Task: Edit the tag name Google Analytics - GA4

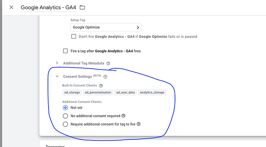Action: [x=48, y=7]
